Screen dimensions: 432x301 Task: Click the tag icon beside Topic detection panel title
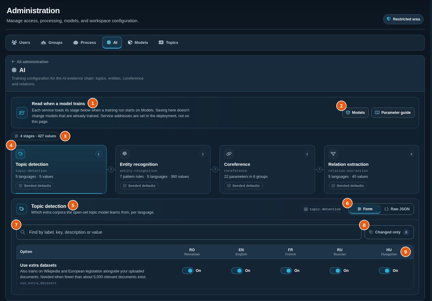pos(22,209)
